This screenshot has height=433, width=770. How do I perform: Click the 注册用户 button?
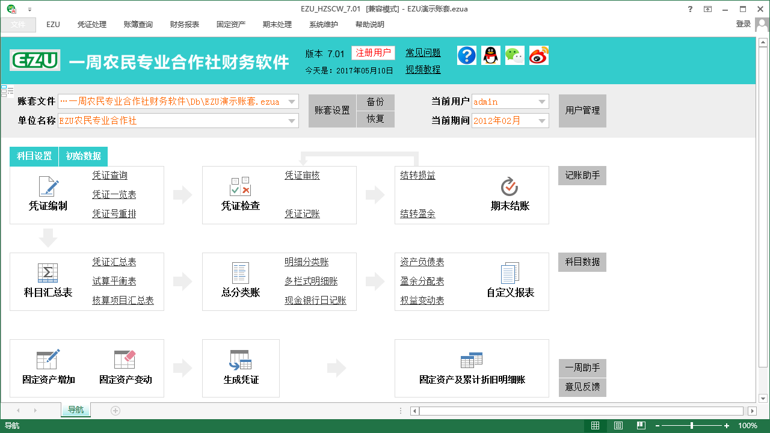(374, 53)
